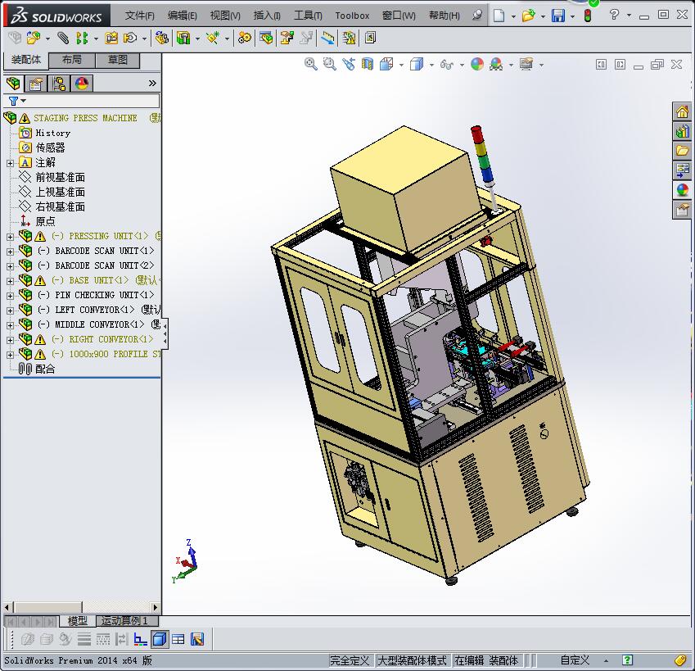Viewport: 695px width, 671px height.
Task: Click the Save Animation icon in bottom toolbar
Action: click(x=197, y=639)
